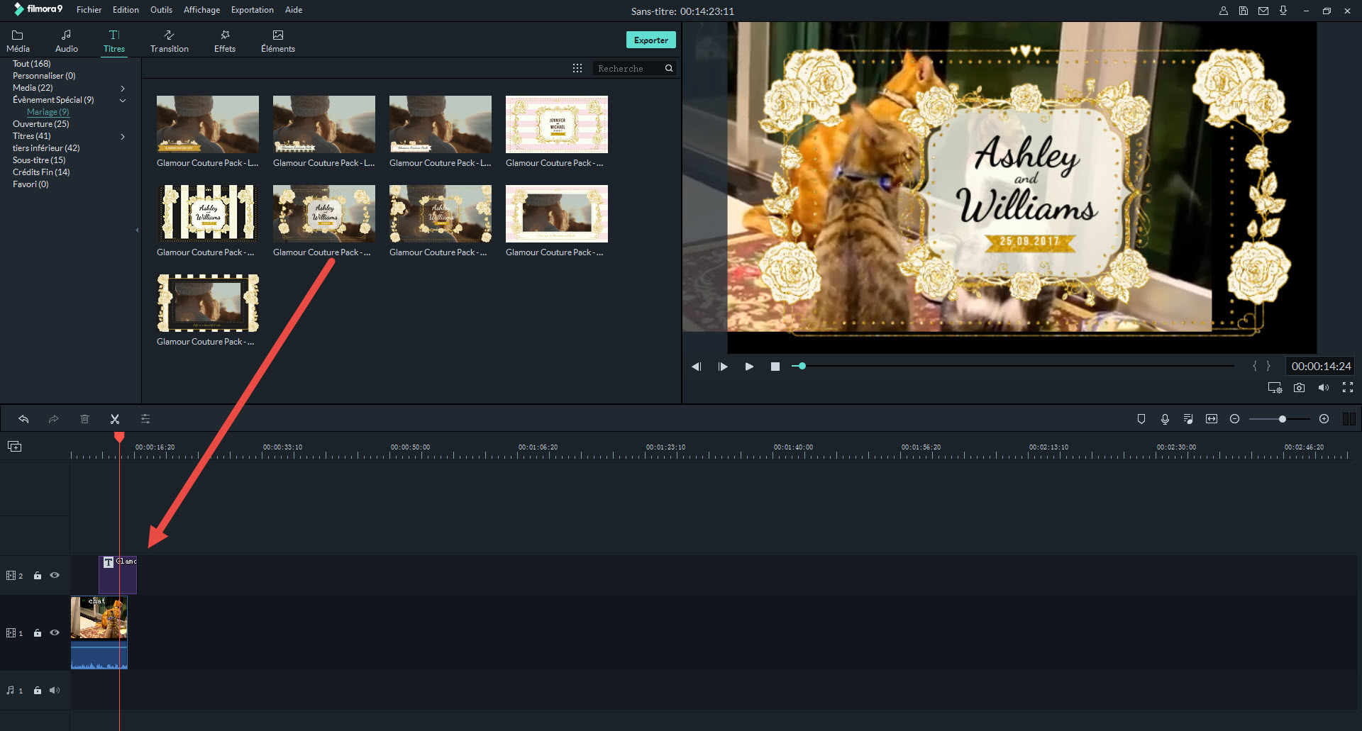Open the edit adjustments sliders icon

[145, 419]
